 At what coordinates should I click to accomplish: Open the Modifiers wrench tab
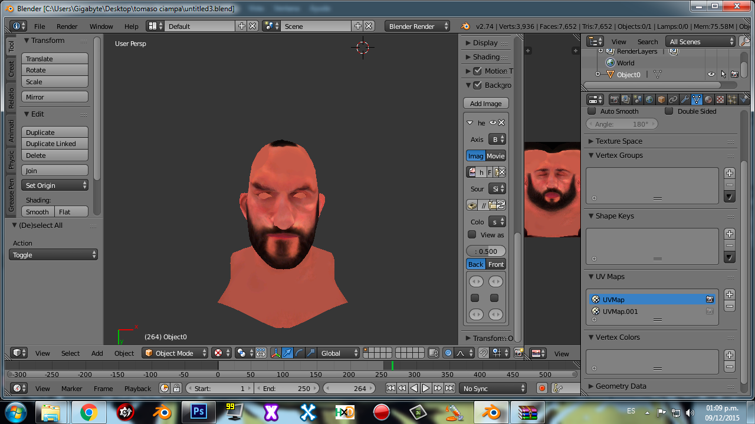coord(685,100)
